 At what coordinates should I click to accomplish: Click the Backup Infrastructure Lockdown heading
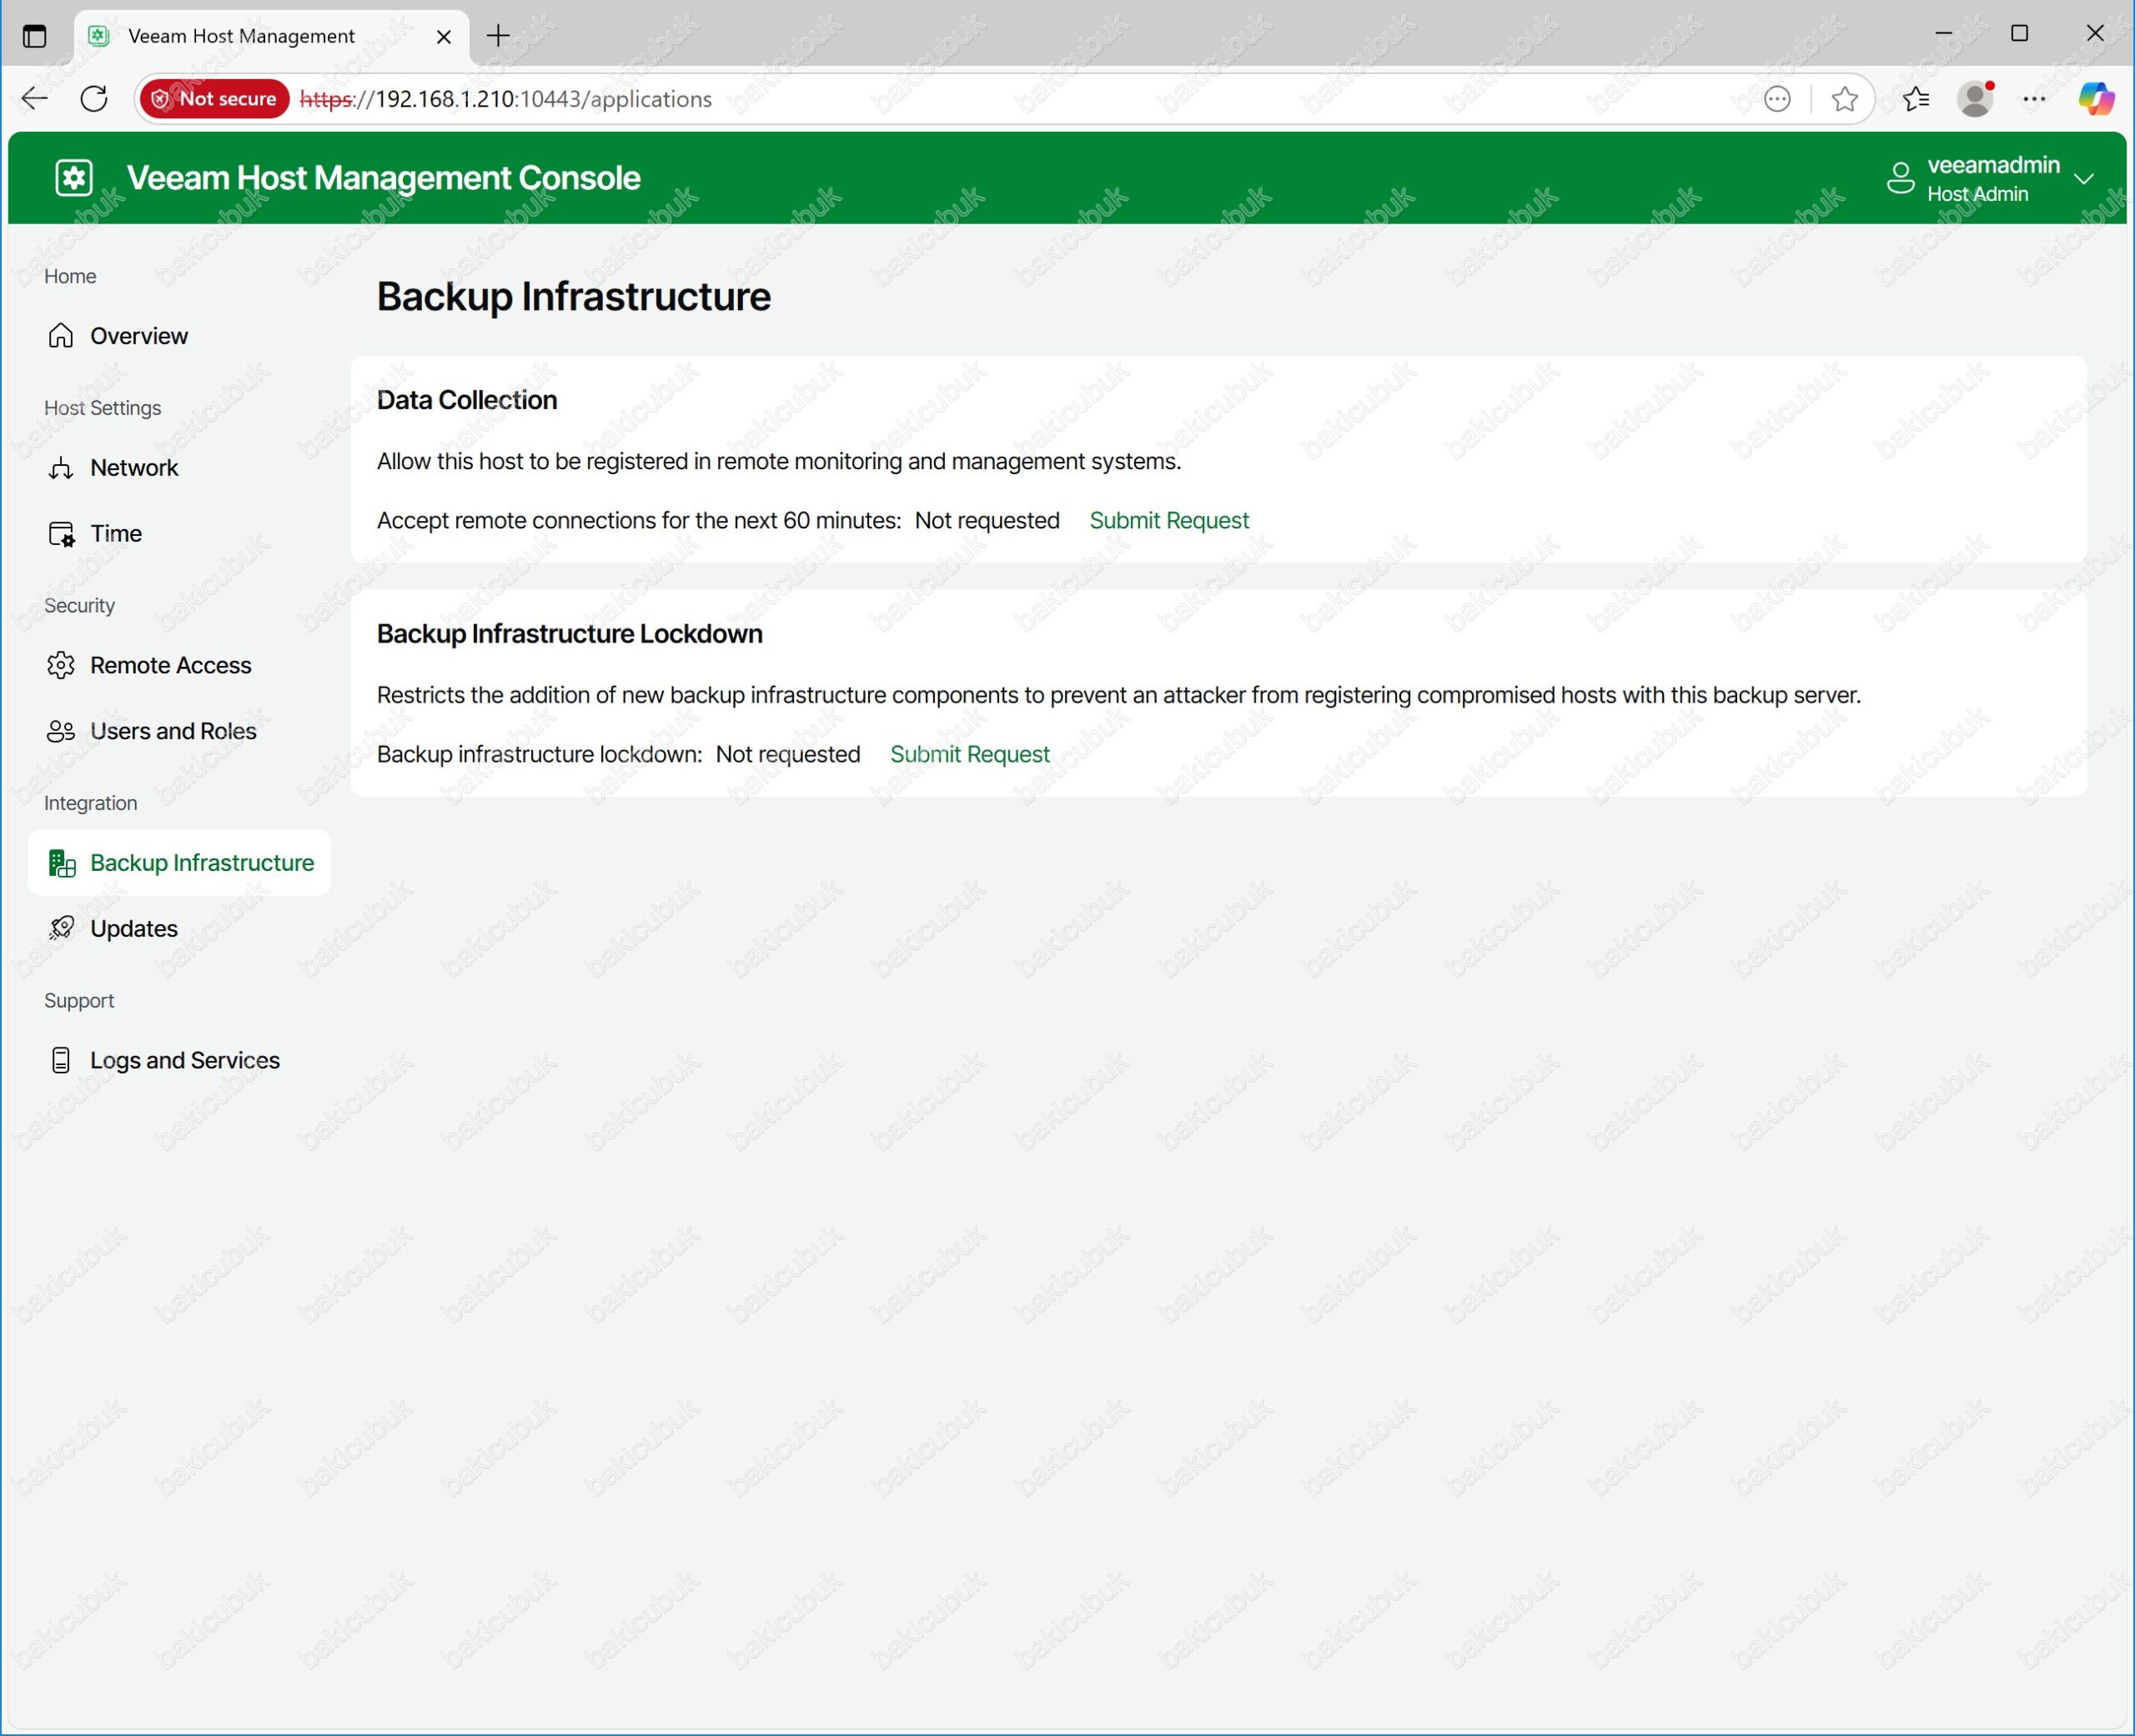pos(570,634)
